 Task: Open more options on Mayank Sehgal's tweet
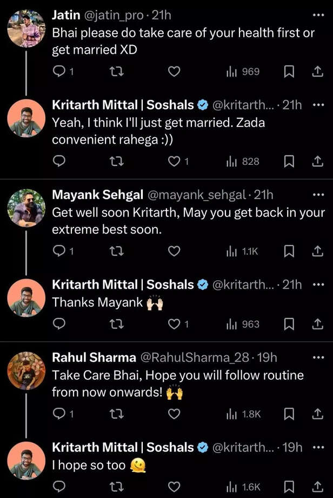coord(318,194)
